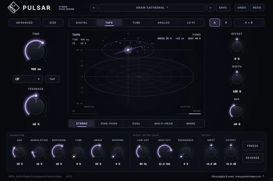Click the Grain knob
Image resolution: width=273 pixels, height=181 pixels.
pyautogui.click(x=98, y=152)
